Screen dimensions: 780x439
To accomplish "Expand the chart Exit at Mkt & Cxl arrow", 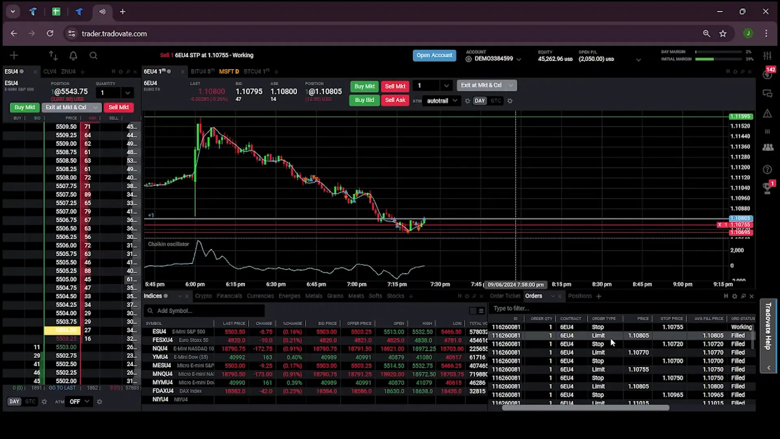I will (x=511, y=85).
